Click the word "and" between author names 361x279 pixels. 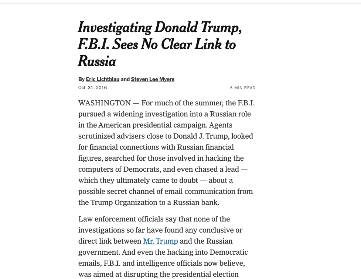tap(125, 79)
